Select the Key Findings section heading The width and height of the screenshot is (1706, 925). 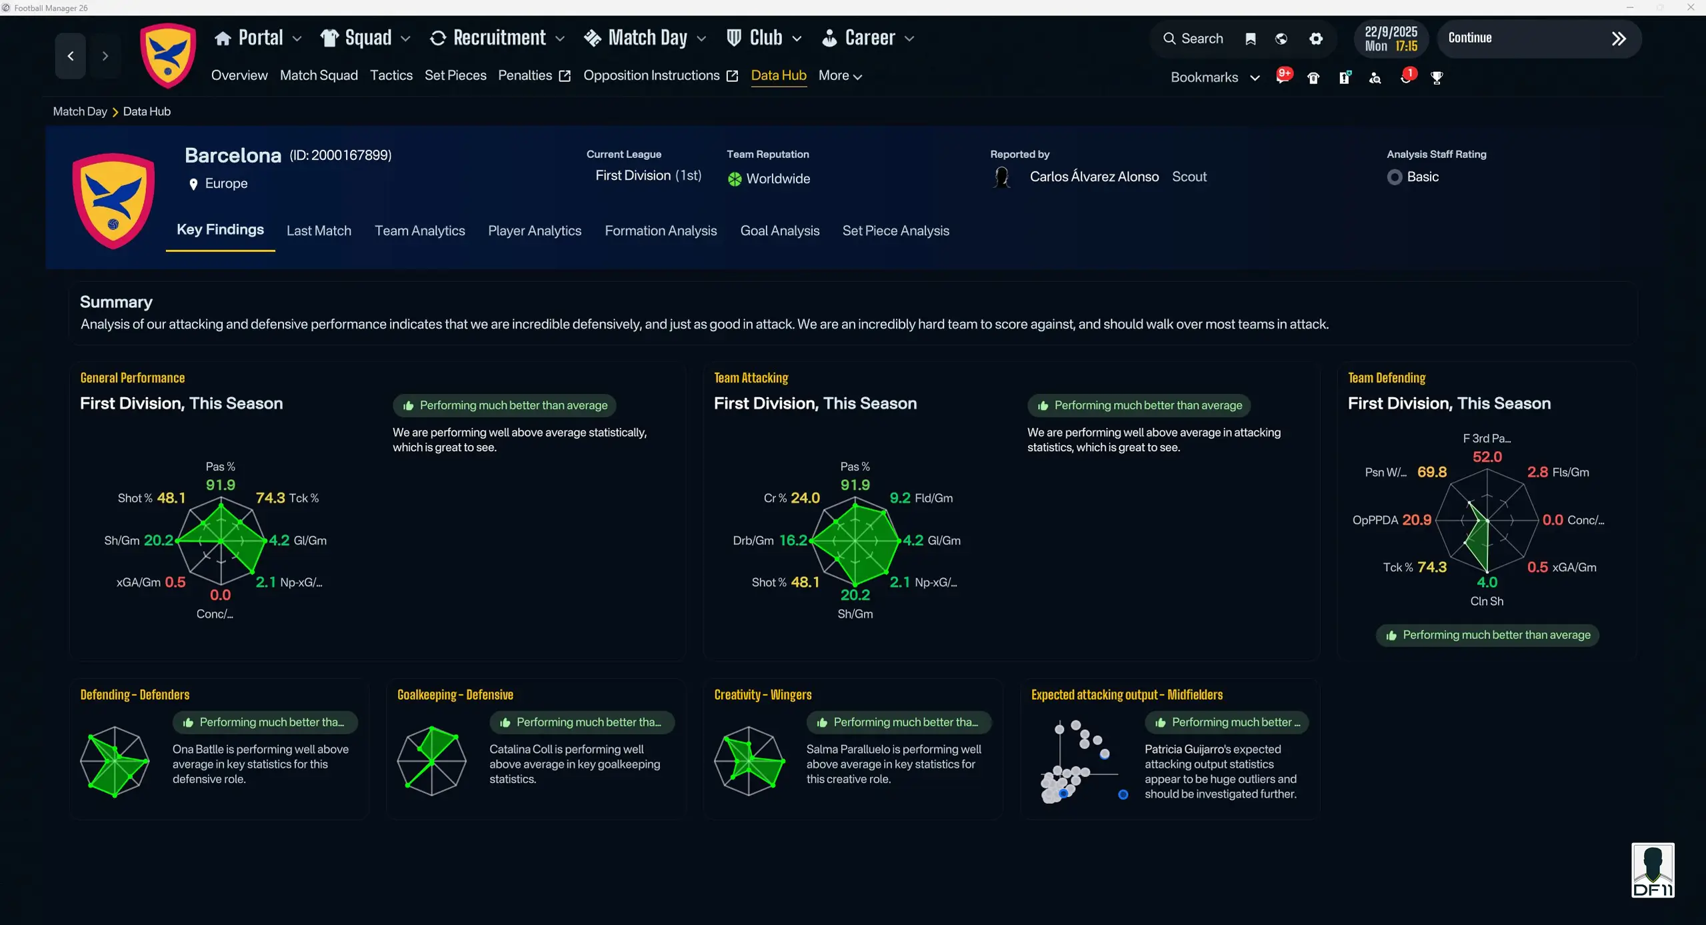coord(220,229)
